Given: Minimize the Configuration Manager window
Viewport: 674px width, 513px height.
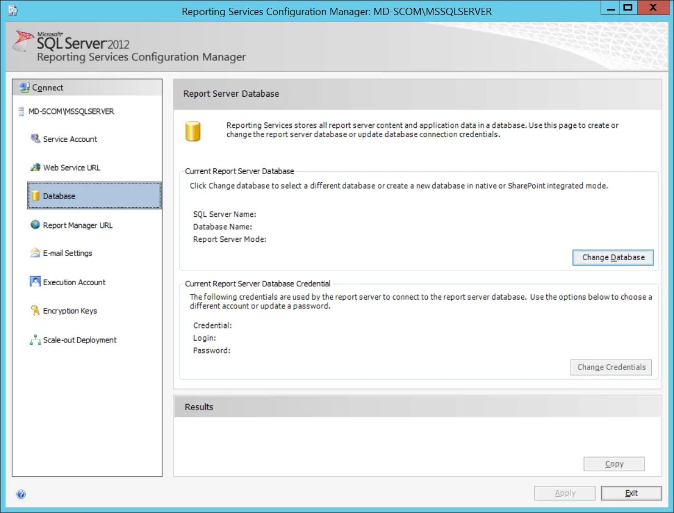Looking at the screenshot, I should pos(610,7).
